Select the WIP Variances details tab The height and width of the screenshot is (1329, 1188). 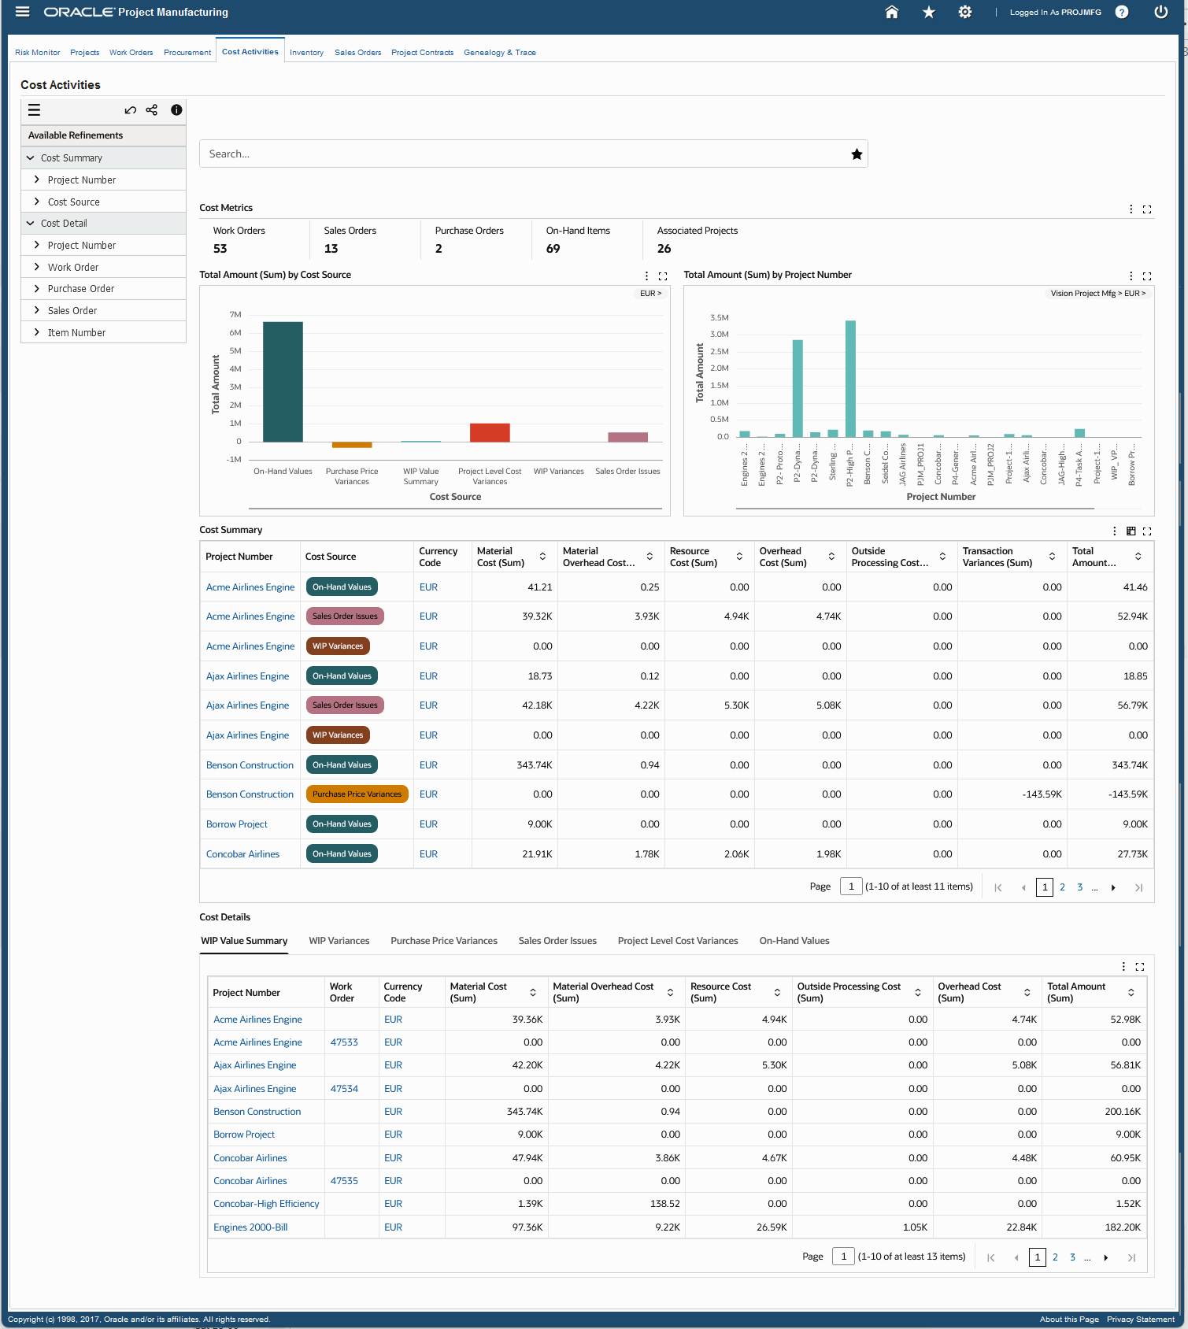(339, 941)
